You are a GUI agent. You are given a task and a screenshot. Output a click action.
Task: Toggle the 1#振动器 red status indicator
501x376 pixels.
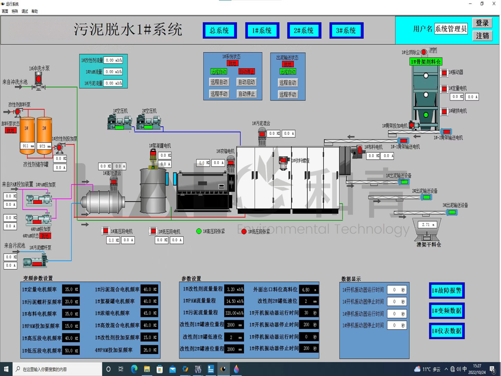[x=444, y=73]
